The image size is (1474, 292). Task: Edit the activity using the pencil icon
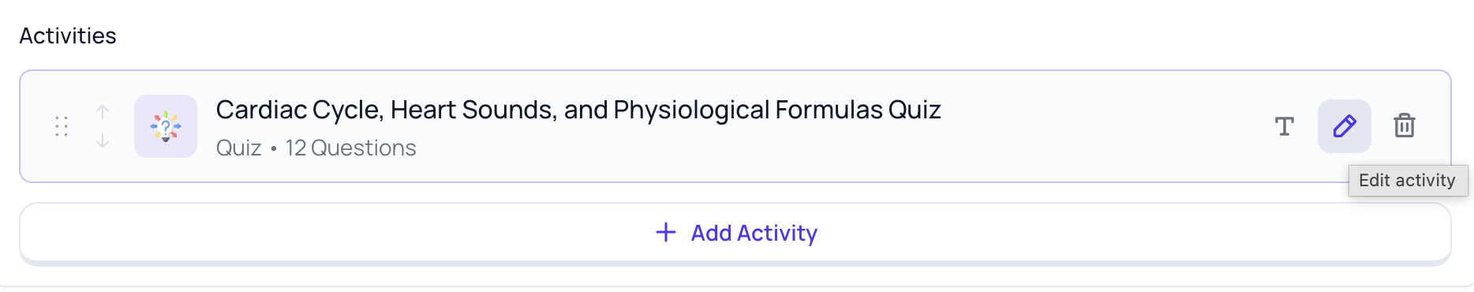coord(1345,126)
